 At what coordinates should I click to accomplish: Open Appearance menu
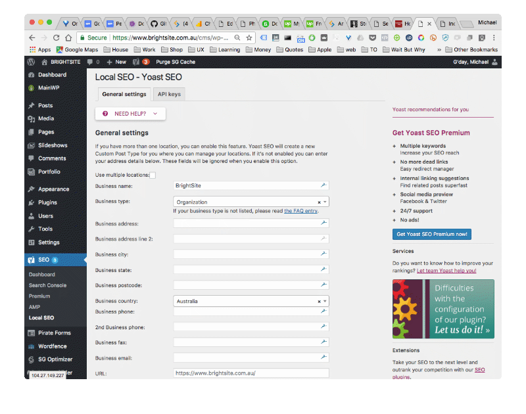tap(55, 189)
